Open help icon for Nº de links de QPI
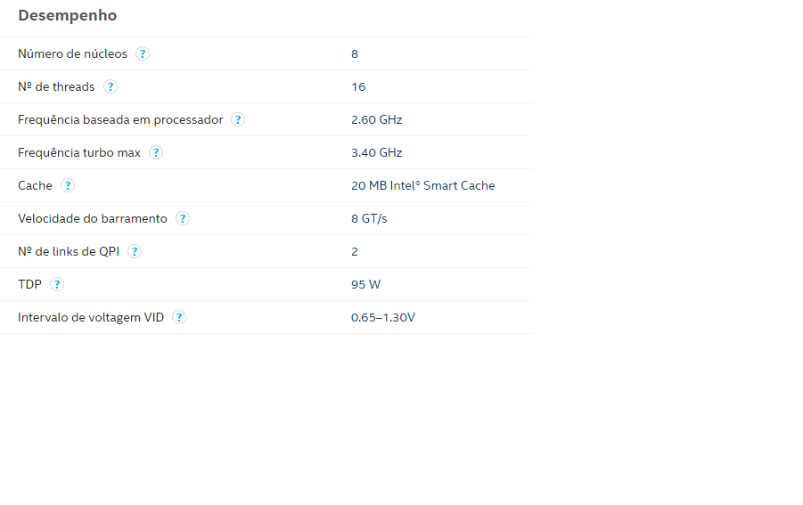 pos(135,251)
